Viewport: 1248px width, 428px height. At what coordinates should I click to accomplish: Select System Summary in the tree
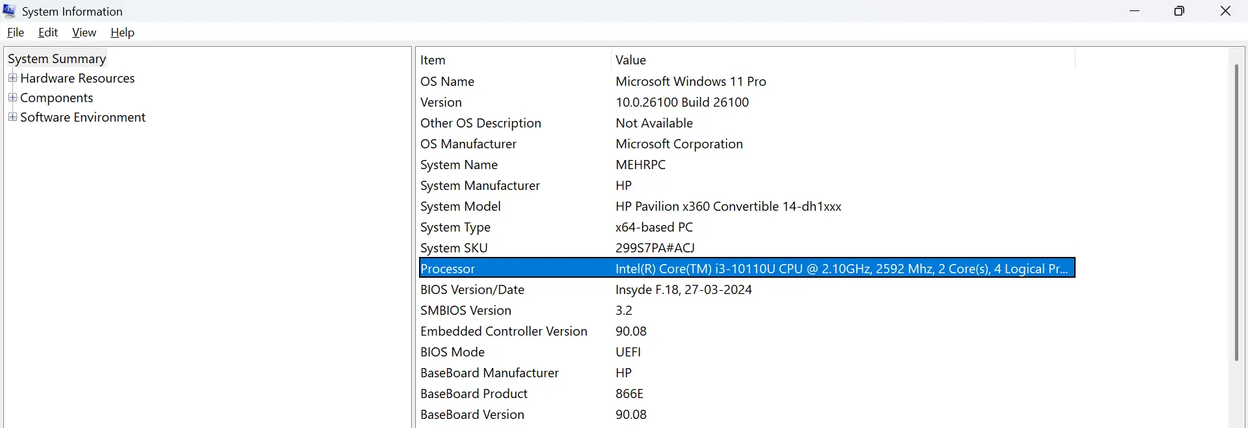click(x=57, y=59)
